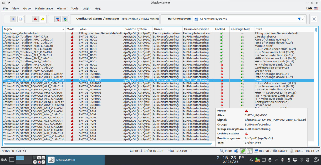Expand the Signal column header dropdown arrow

pyautogui.click(x=63, y=29)
